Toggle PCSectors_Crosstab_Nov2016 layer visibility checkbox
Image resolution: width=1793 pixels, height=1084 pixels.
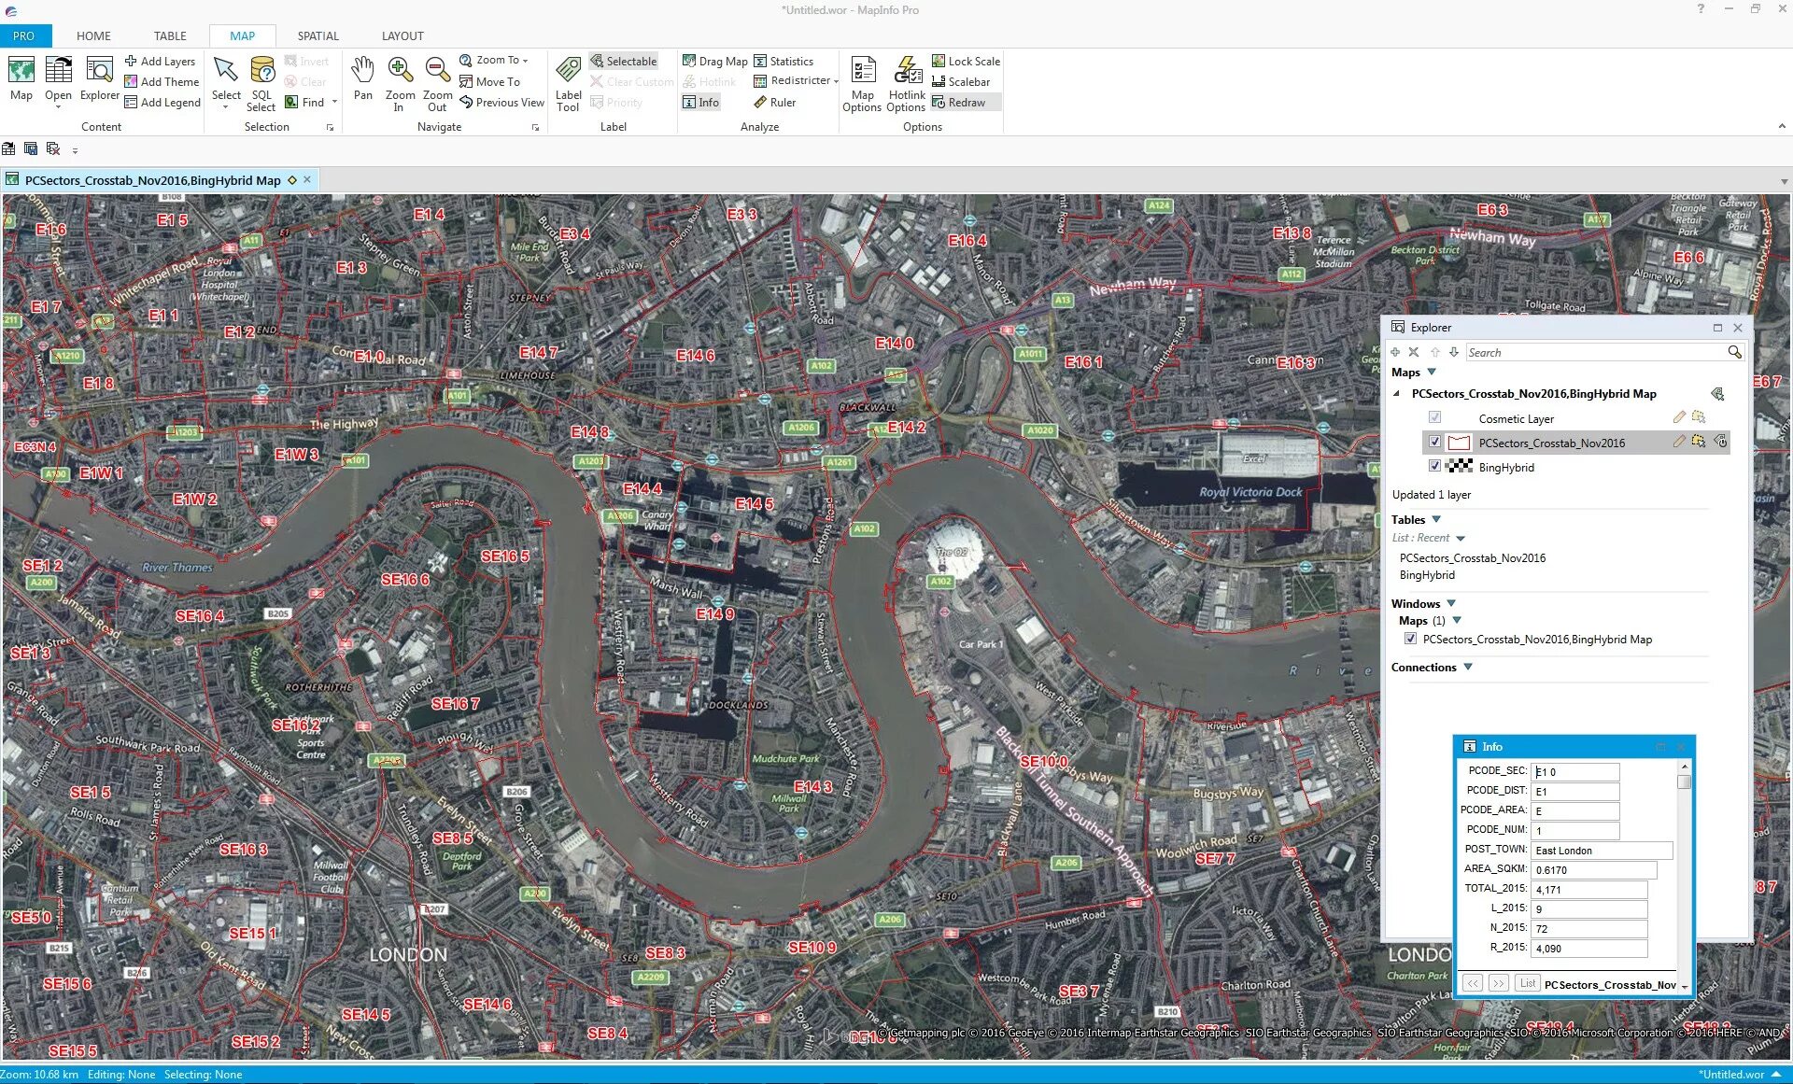tap(1434, 443)
